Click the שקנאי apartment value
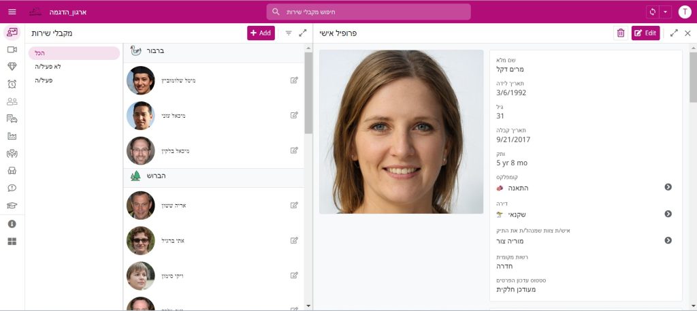The width and height of the screenshot is (697, 311). 517,214
